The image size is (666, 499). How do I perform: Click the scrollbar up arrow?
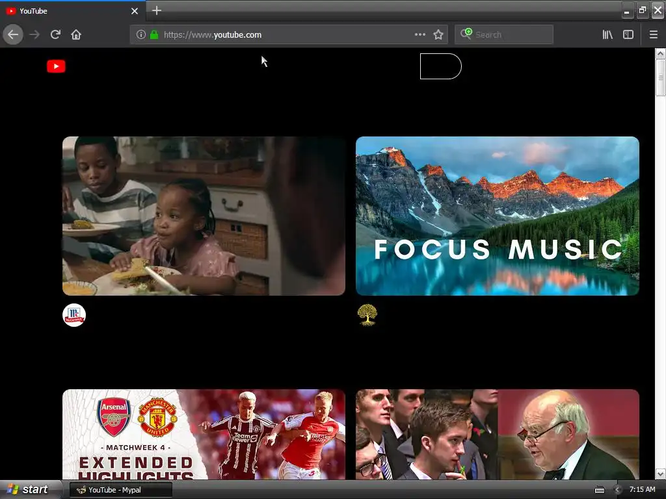pos(660,53)
